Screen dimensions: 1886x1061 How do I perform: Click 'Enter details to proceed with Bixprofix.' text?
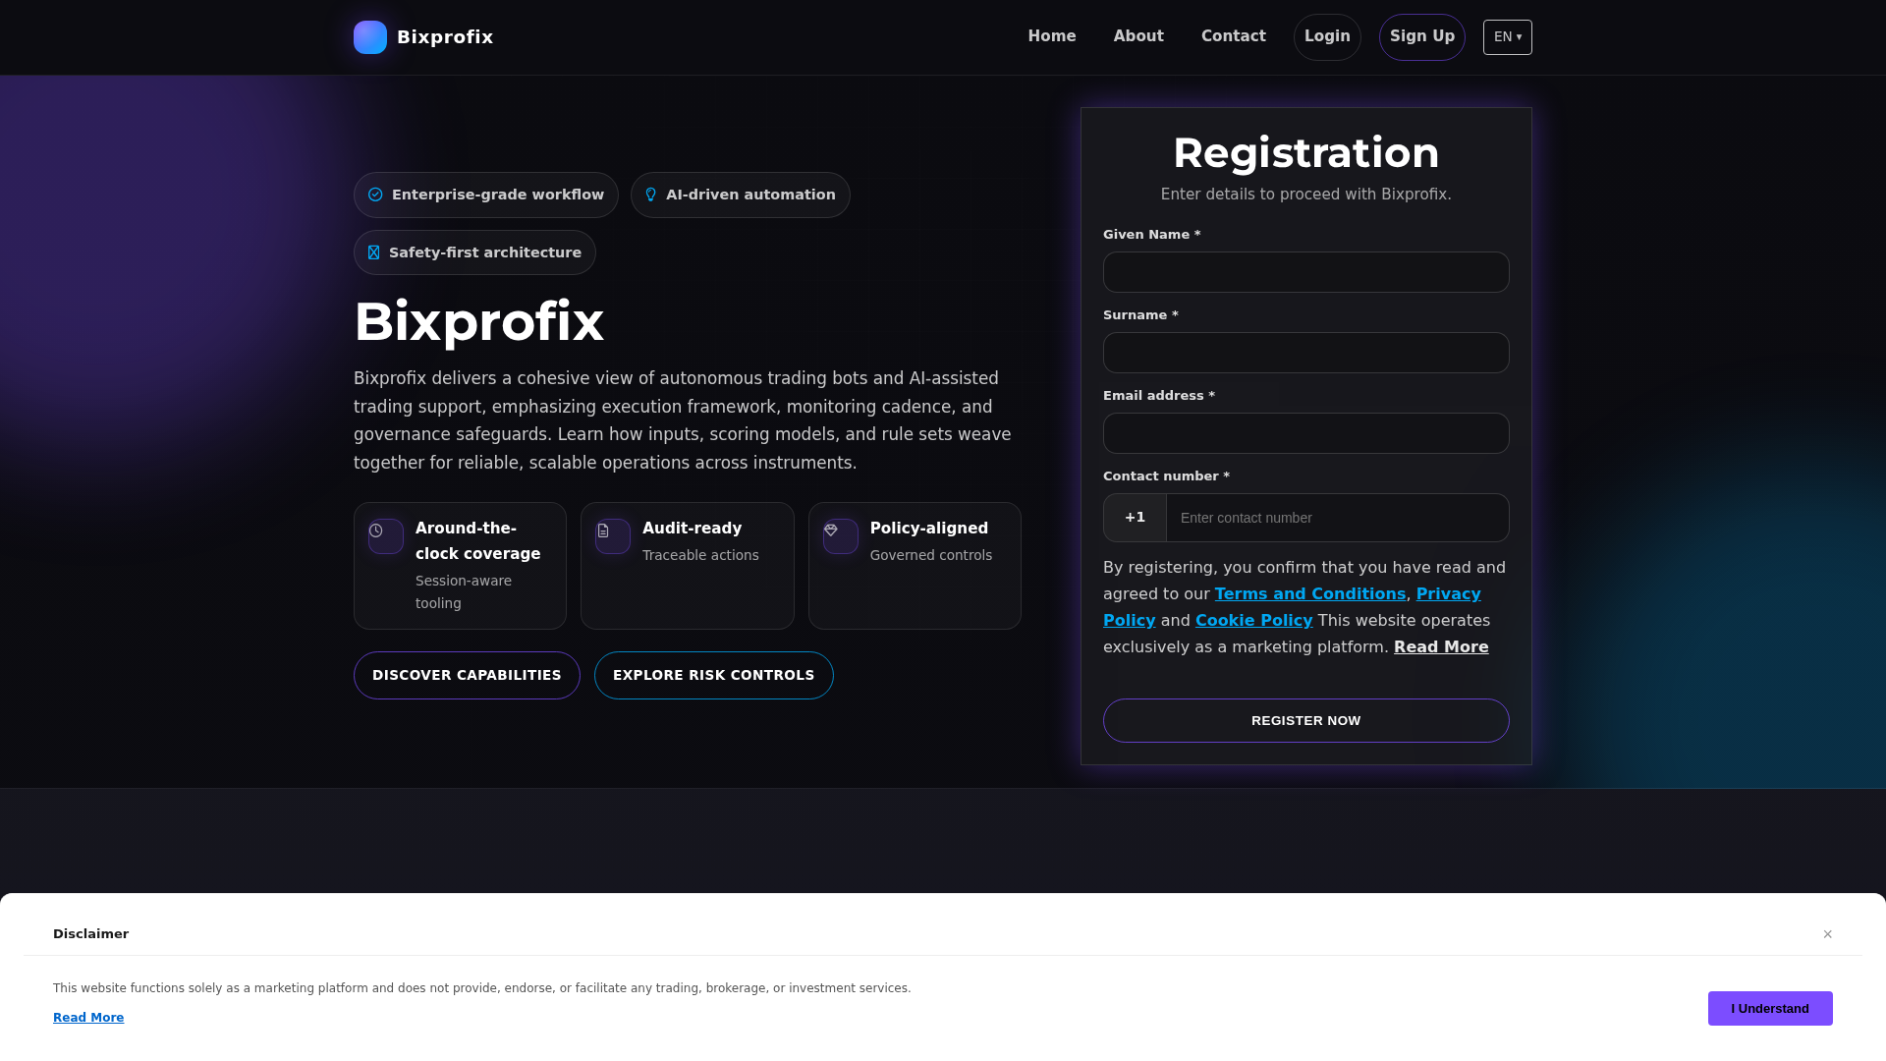(x=1306, y=195)
